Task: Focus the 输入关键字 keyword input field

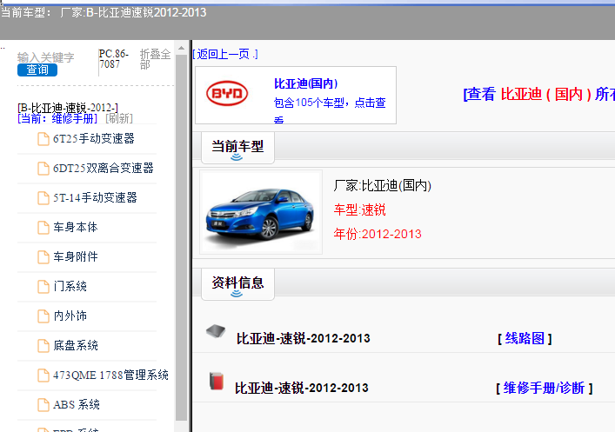Action: 45,57
